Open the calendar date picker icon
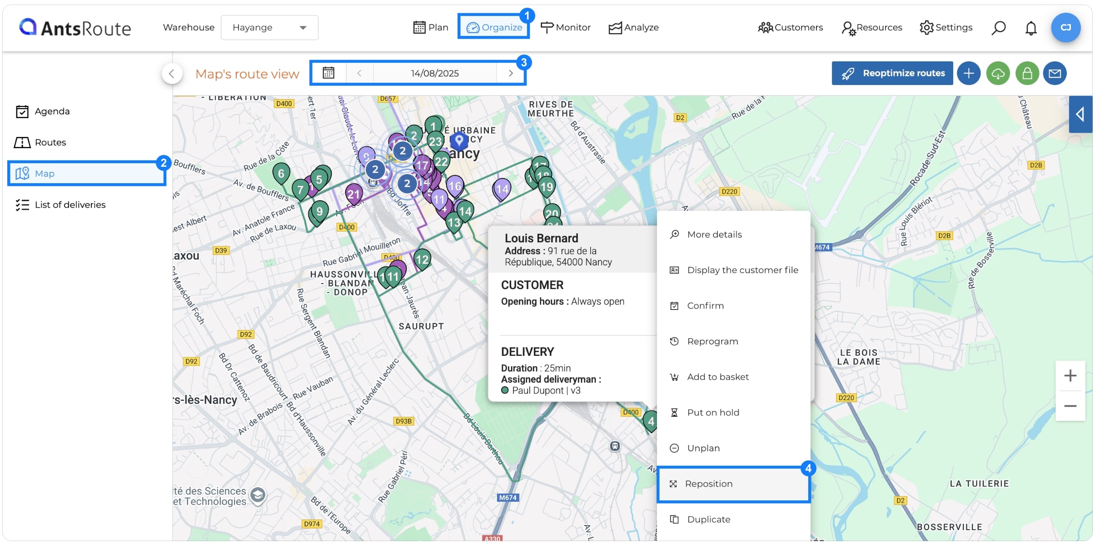Image resolution: width=1095 pixels, height=544 pixels. [x=328, y=73]
